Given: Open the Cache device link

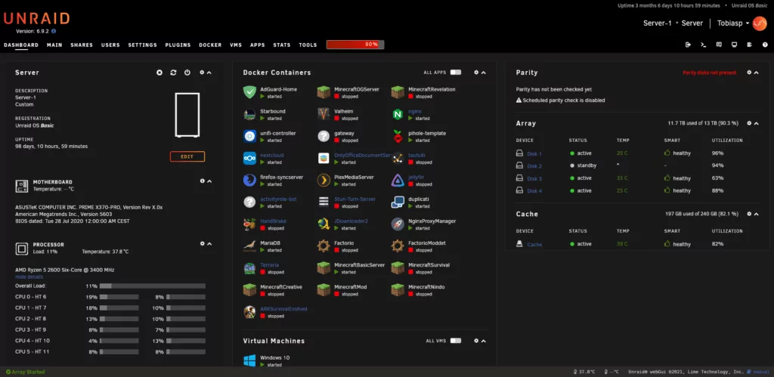Looking at the screenshot, I should [534, 244].
